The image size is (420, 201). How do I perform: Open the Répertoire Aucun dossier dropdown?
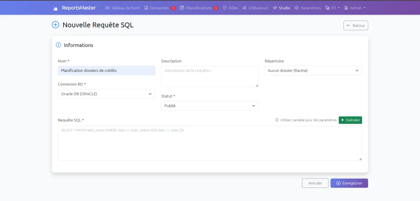[x=313, y=70]
